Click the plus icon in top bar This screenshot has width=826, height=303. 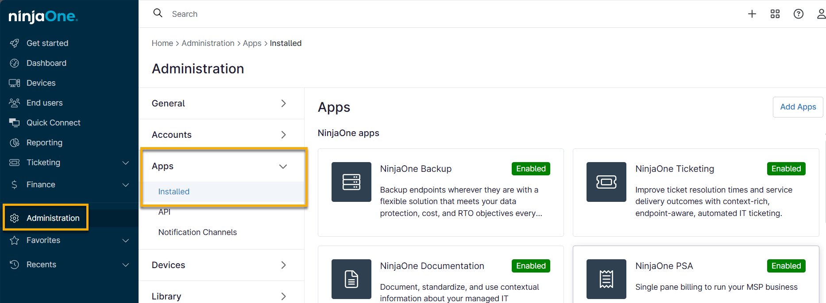point(752,14)
